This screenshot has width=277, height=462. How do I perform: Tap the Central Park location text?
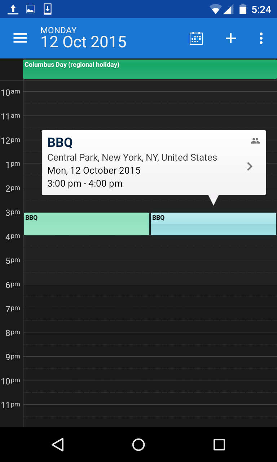132,158
